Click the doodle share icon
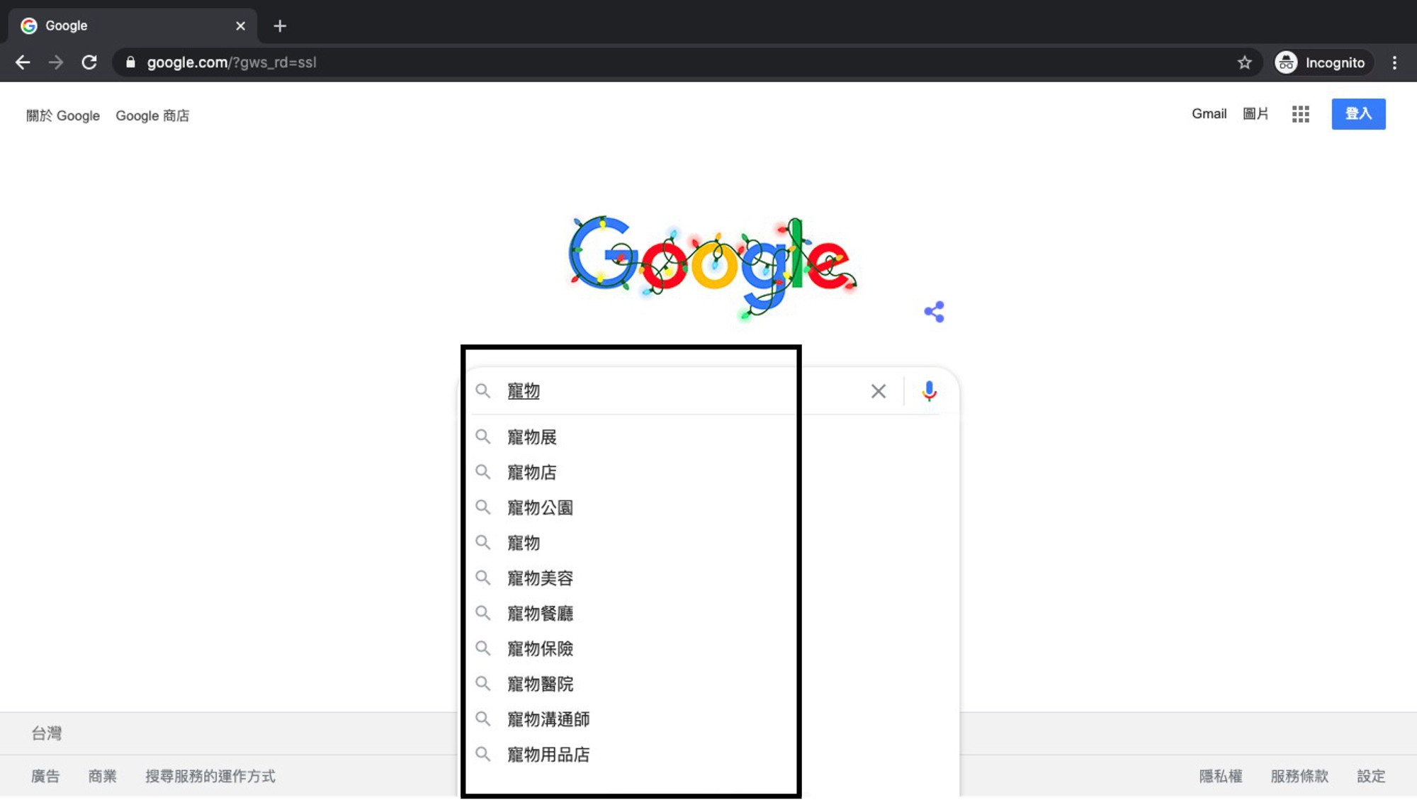1417x800 pixels. [x=934, y=312]
